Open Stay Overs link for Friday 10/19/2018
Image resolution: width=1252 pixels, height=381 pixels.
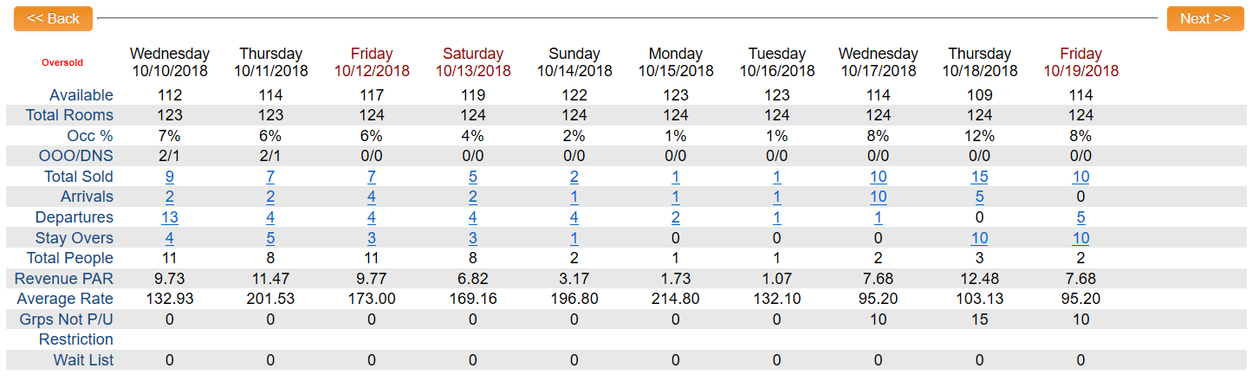pos(1080,238)
